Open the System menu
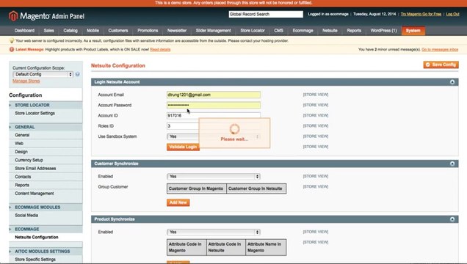This screenshot has height=264, width=467. click(x=413, y=31)
